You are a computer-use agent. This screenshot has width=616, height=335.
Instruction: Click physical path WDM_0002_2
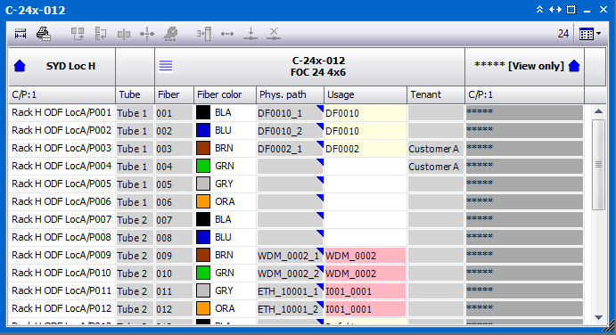point(290,274)
